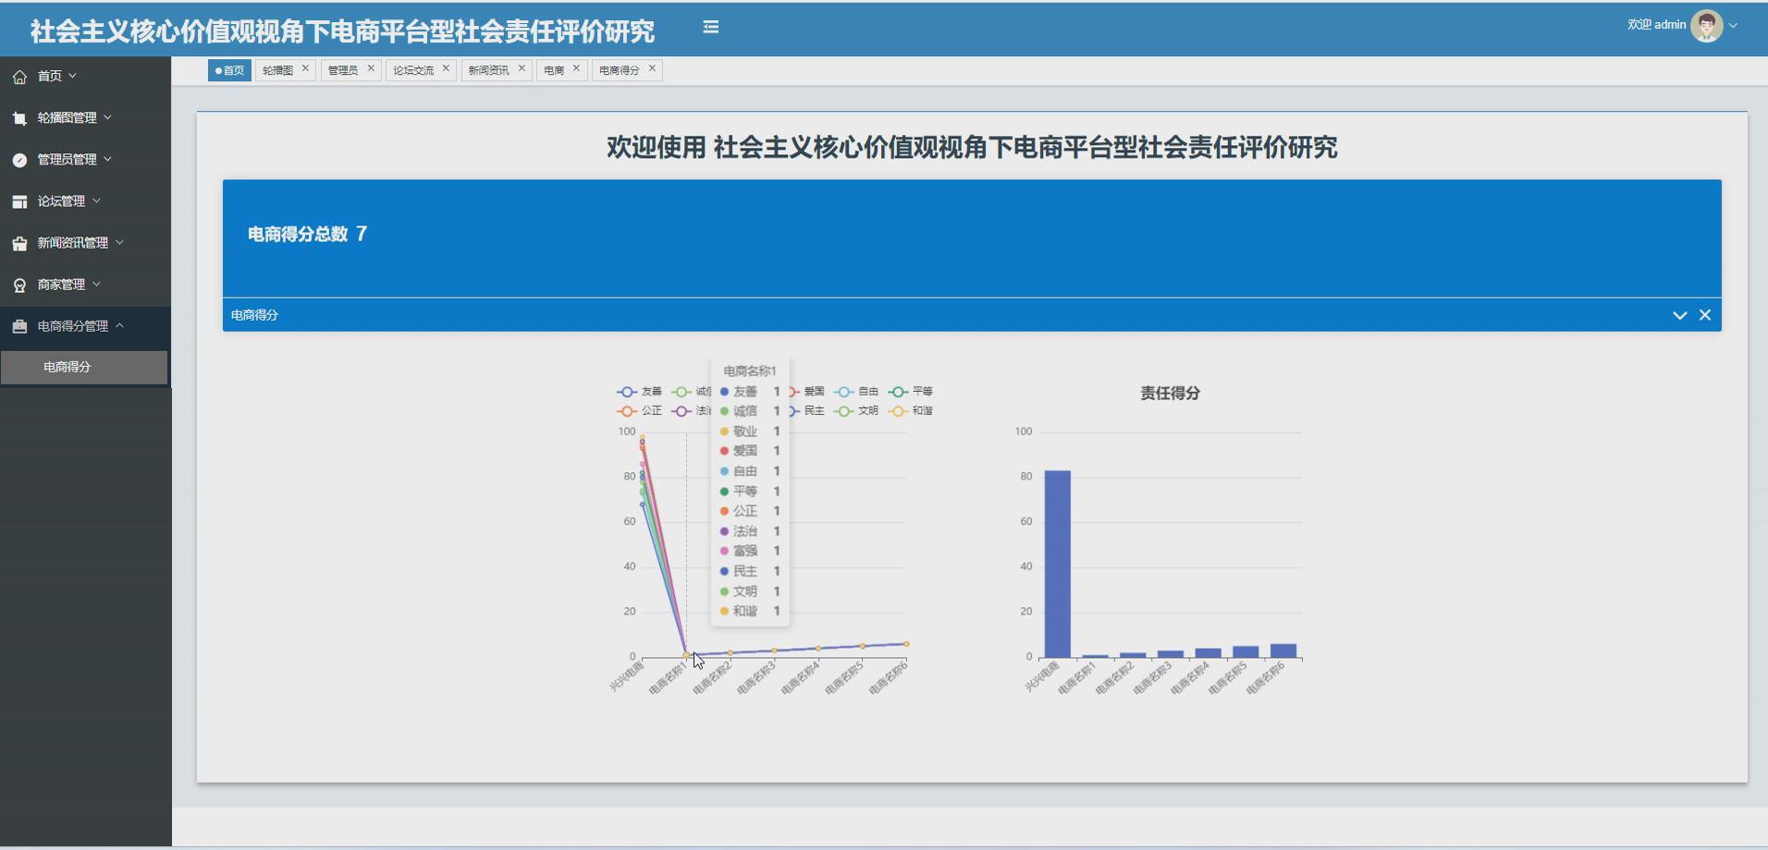The height and width of the screenshot is (850, 1768).
Task: Click the hamburger menu icon beside the title
Action: (x=710, y=27)
